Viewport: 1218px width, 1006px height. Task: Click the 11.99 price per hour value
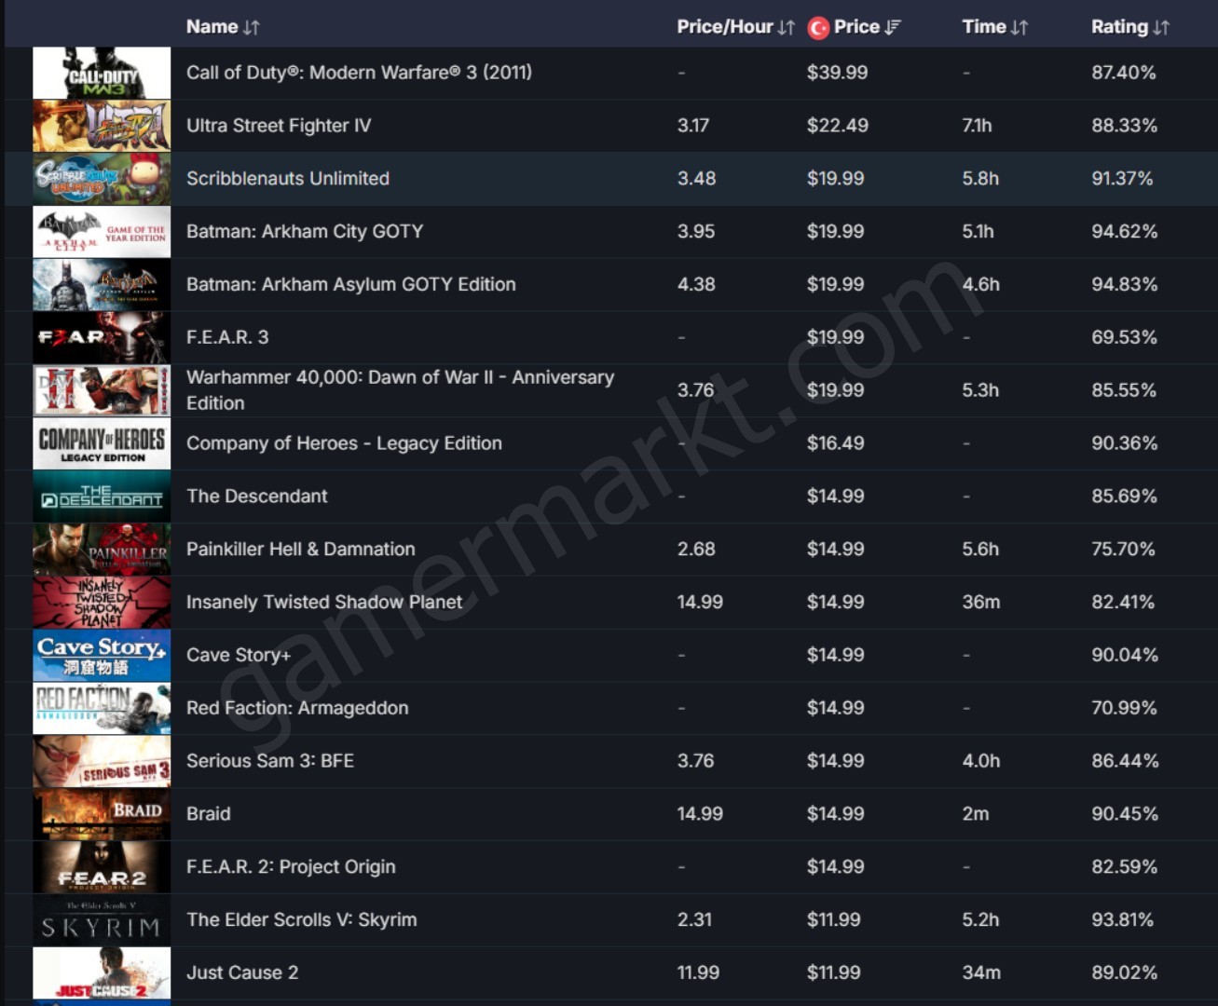click(698, 973)
